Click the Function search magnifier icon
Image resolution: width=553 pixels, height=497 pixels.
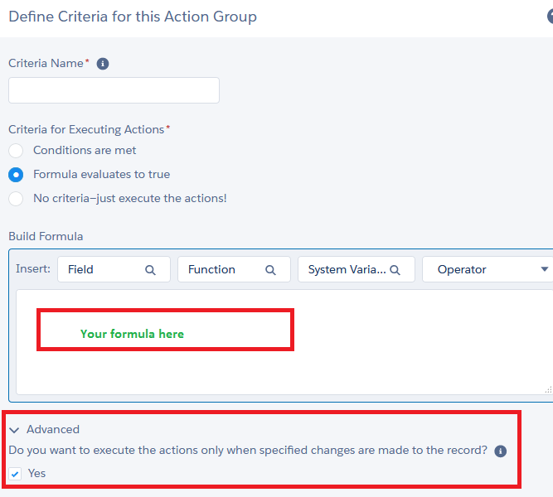(x=270, y=270)
